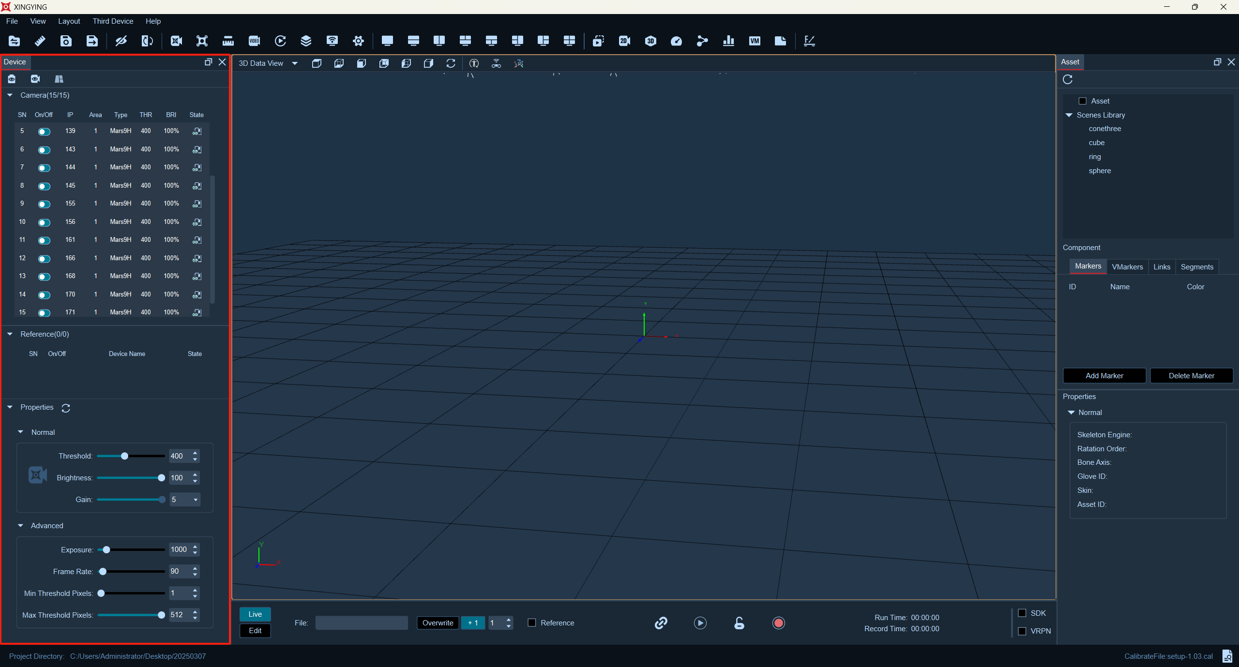
Task: Click the layers stack toolbar icon
Action: pyautogui.click(x=306, y=41)
